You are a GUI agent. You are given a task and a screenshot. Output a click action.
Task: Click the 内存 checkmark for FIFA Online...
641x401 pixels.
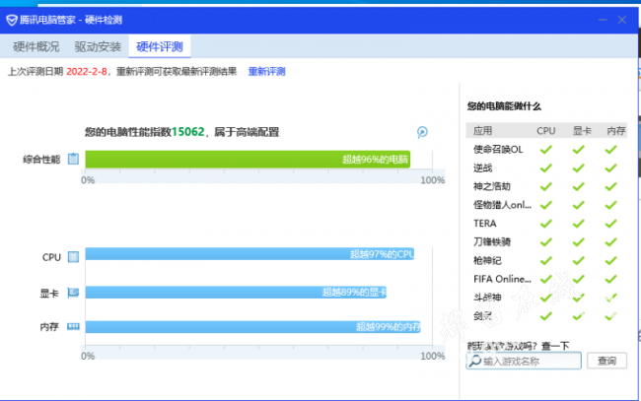[x=610, y=279]
